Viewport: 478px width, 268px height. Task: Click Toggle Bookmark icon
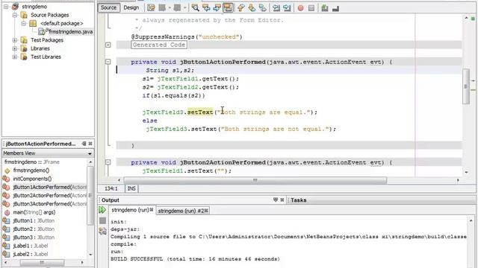(x=262, y=8)
